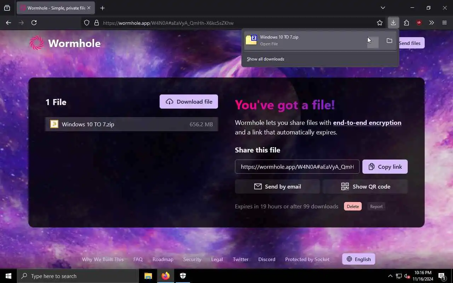This screenshot has width=453, height=283.
Task: Show downloaded zip in folder
Action: click(389, 41)
